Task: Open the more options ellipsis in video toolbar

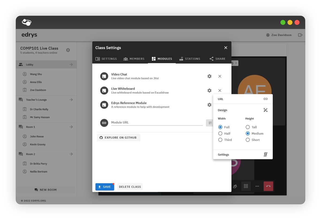Action: [x=257, y=186]
